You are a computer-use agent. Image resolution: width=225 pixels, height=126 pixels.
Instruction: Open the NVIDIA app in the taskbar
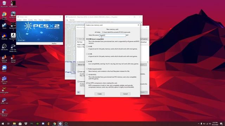[x=37, y=124]
